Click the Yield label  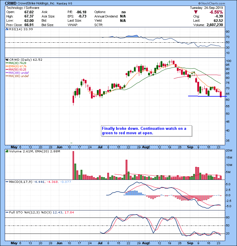(98, 20)
